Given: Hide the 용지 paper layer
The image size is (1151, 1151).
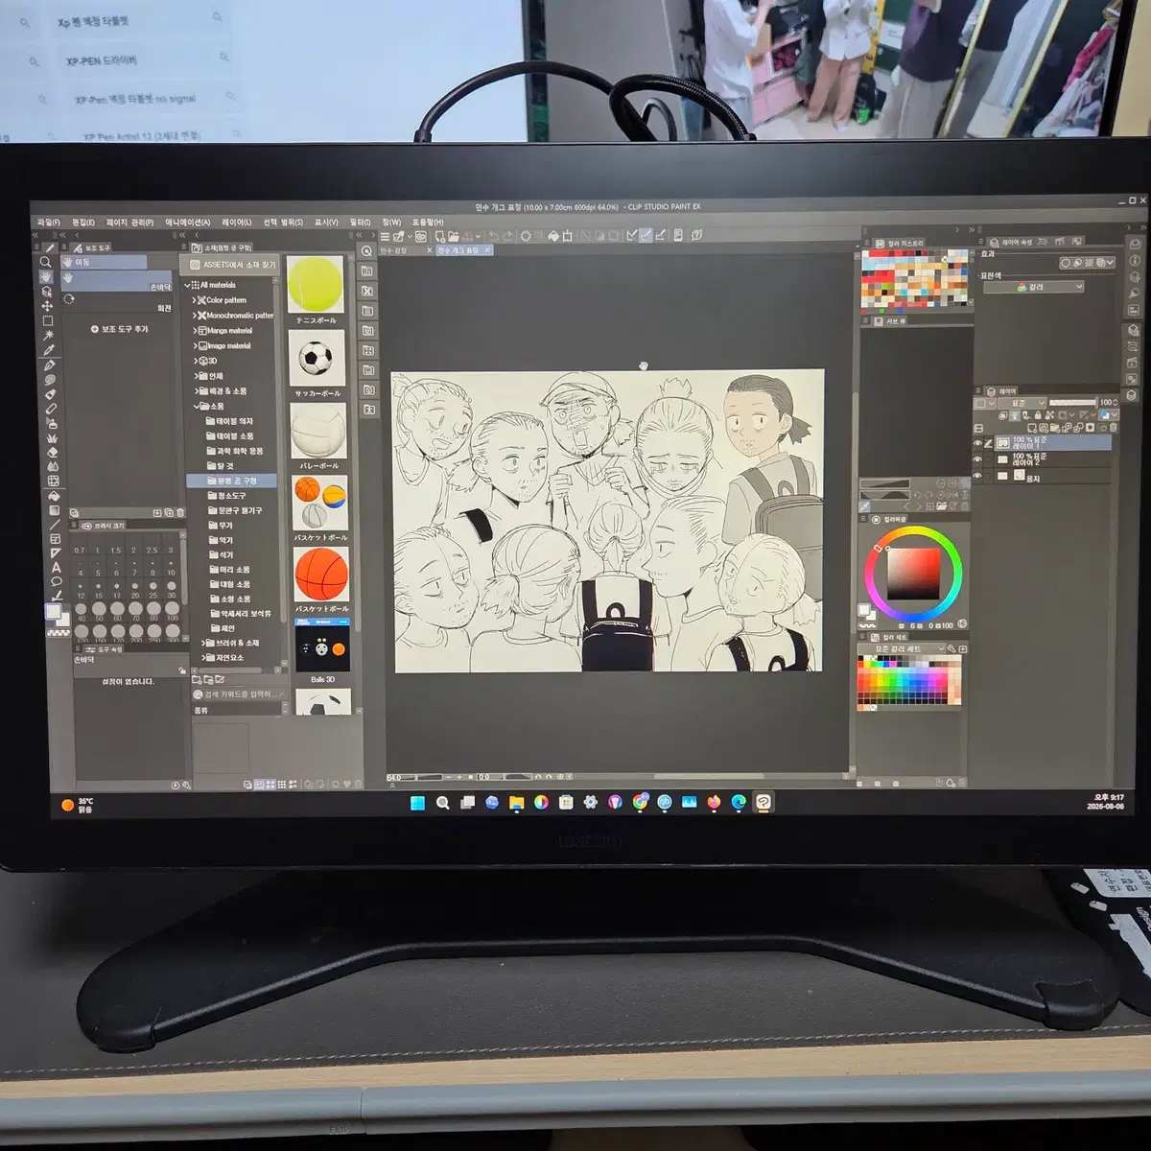Looking at the screenshot, I should [977, 476].
